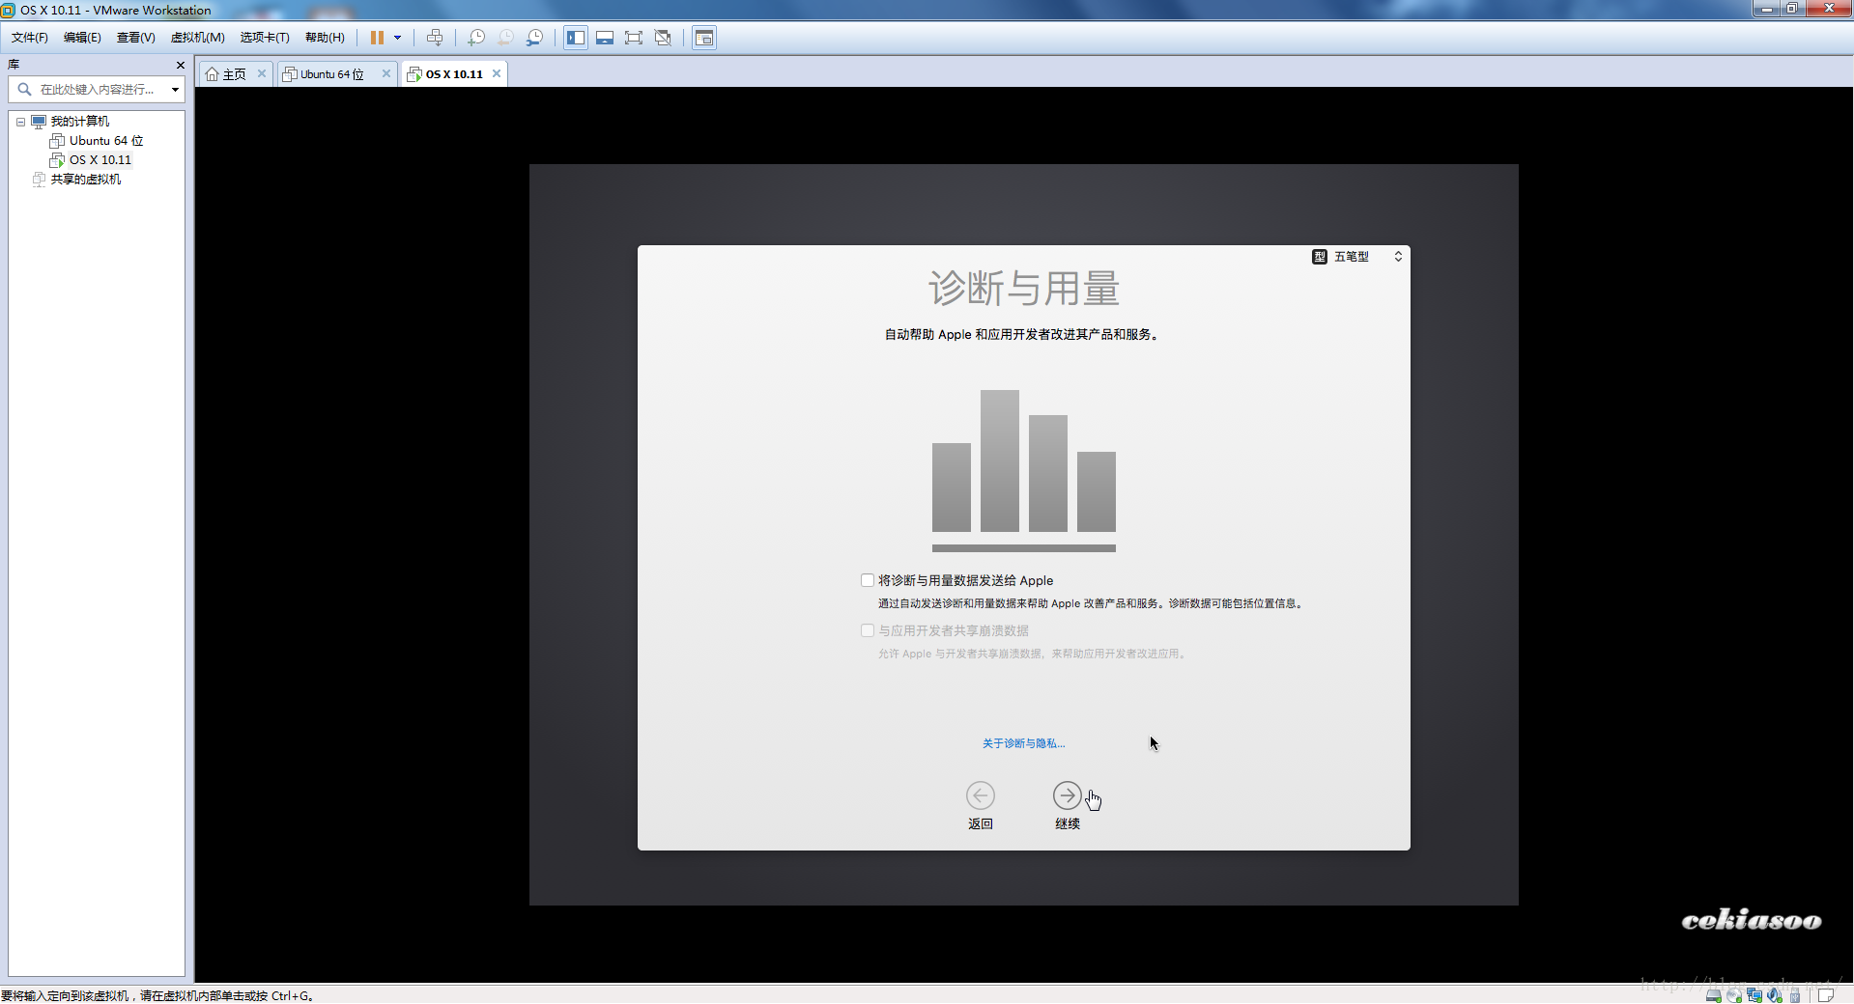
Task: Open the 编辑(E) menu
Action: pyautogui.click(x=82, y=38)
